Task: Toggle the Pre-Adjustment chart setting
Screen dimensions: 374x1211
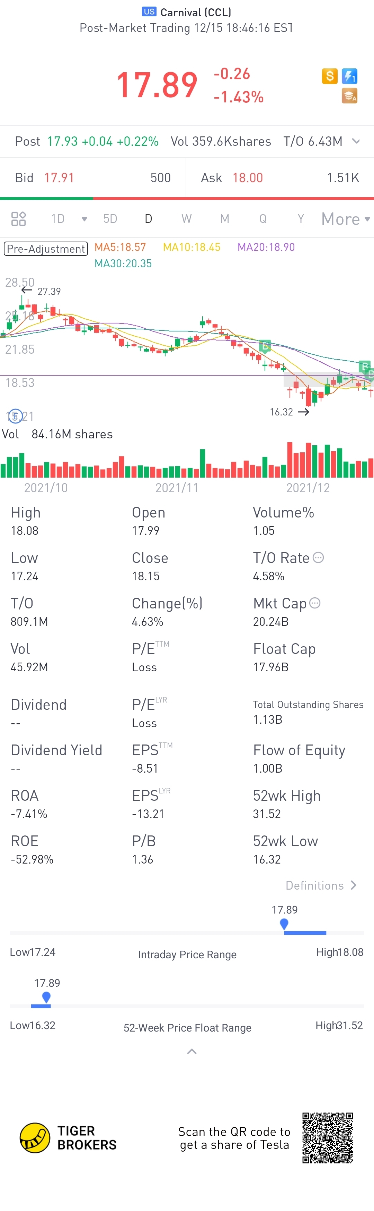Action: [x=45, y=249]
